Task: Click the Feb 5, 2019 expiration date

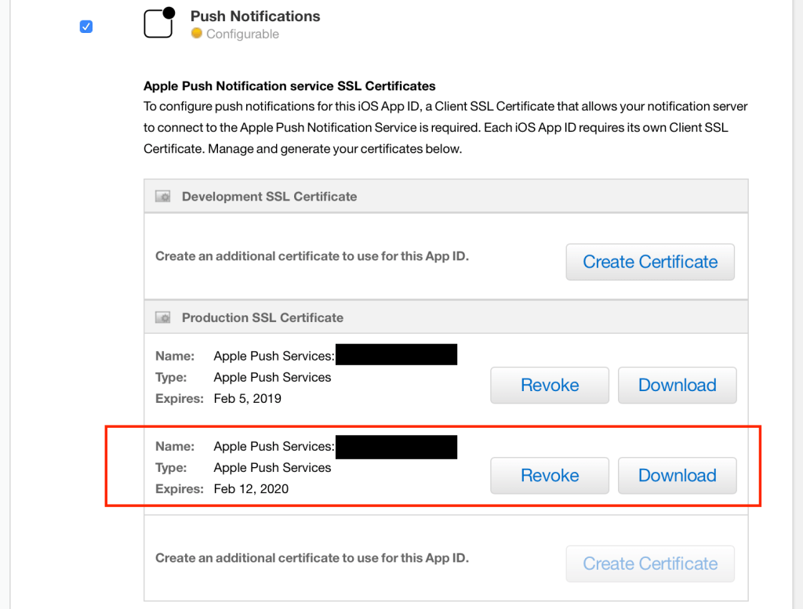Action: (247, 398)
